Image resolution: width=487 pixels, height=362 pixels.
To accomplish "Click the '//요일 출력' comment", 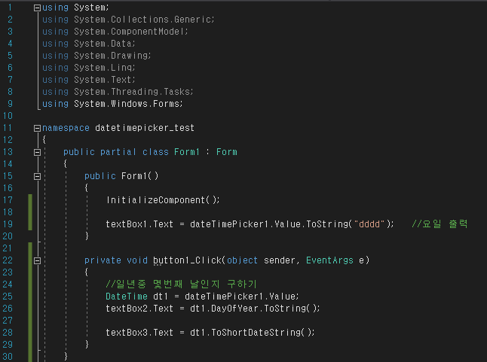I will (440, 224).
